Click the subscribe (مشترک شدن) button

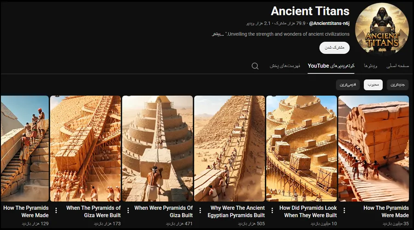[334, 48]
